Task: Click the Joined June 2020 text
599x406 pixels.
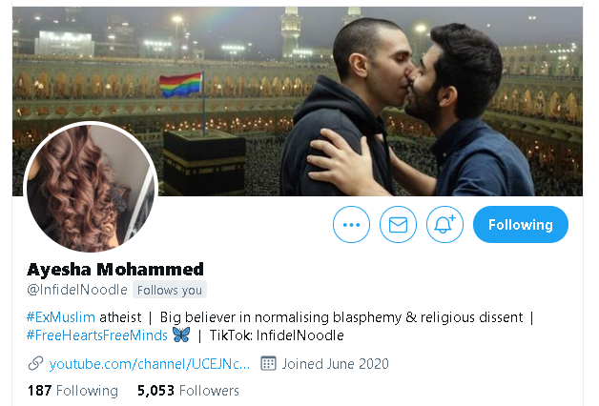Action: point(335,364)
